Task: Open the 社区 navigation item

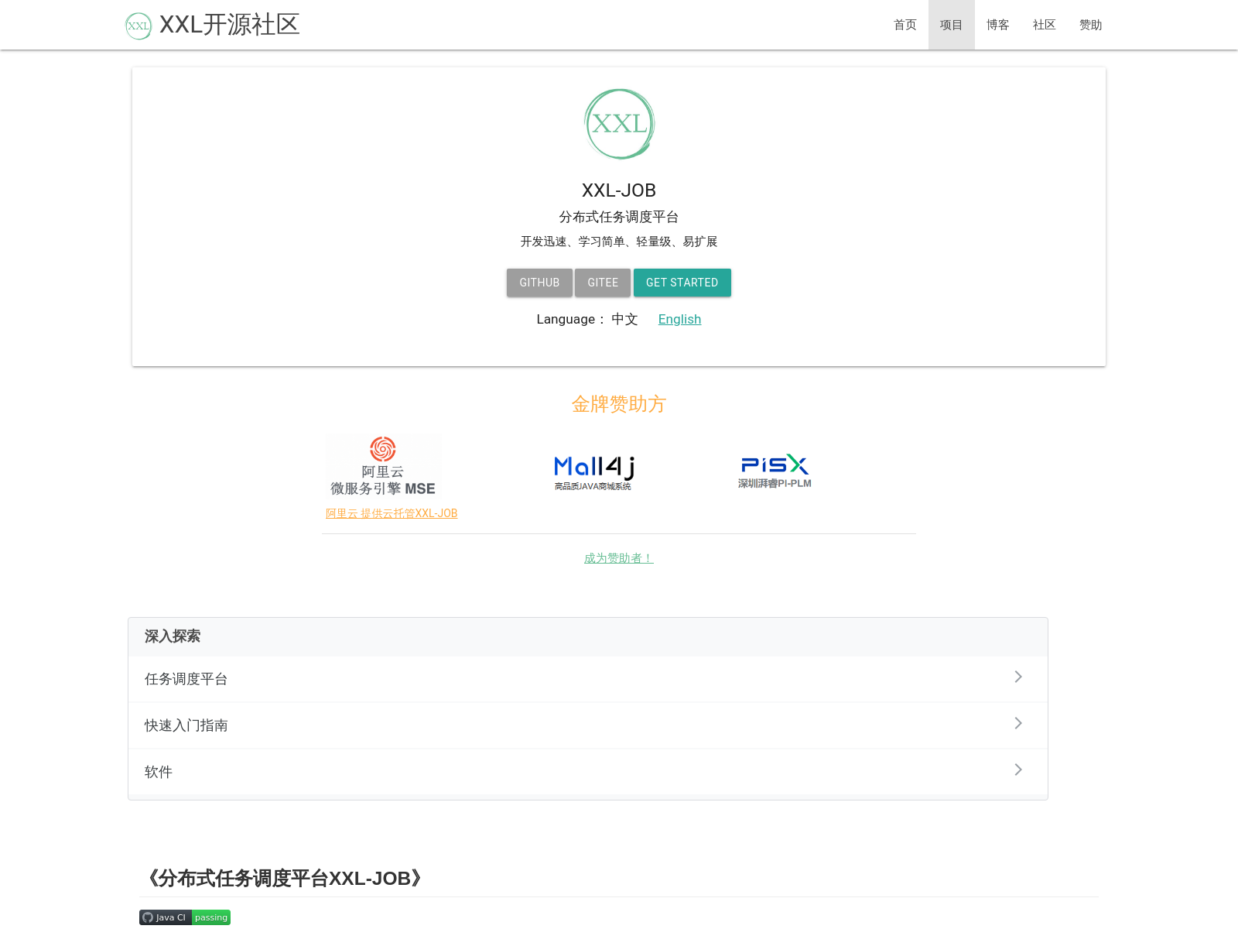Action: 1044,25
